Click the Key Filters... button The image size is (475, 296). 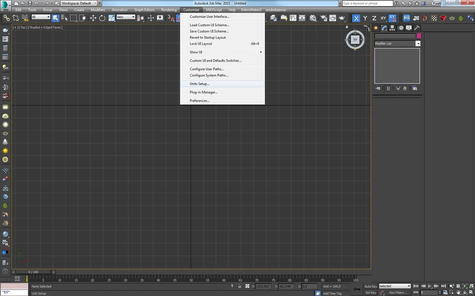[x=398, y=293]
